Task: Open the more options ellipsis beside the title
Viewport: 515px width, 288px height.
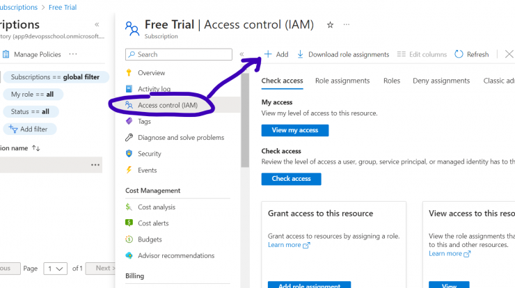Action: pos(347,24)
